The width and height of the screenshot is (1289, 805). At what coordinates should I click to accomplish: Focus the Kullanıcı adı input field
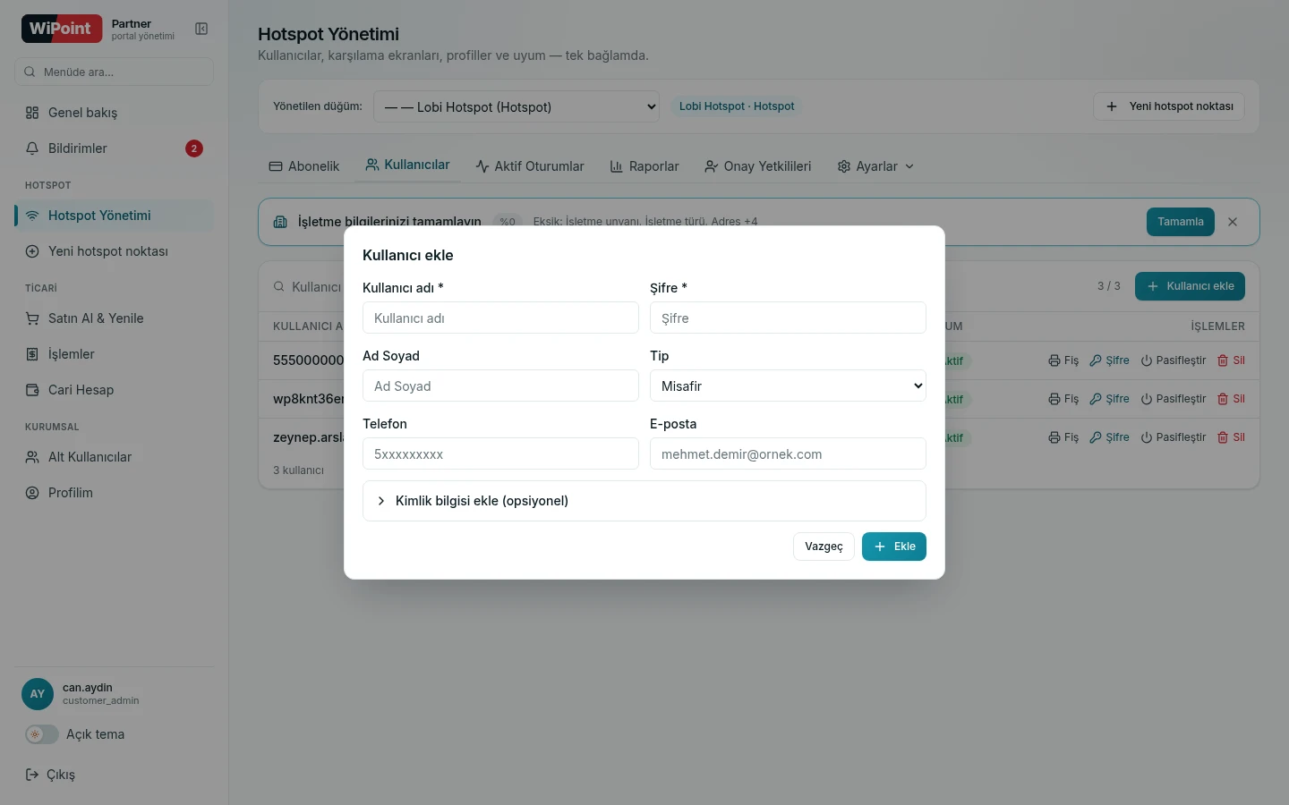[500, 318]
